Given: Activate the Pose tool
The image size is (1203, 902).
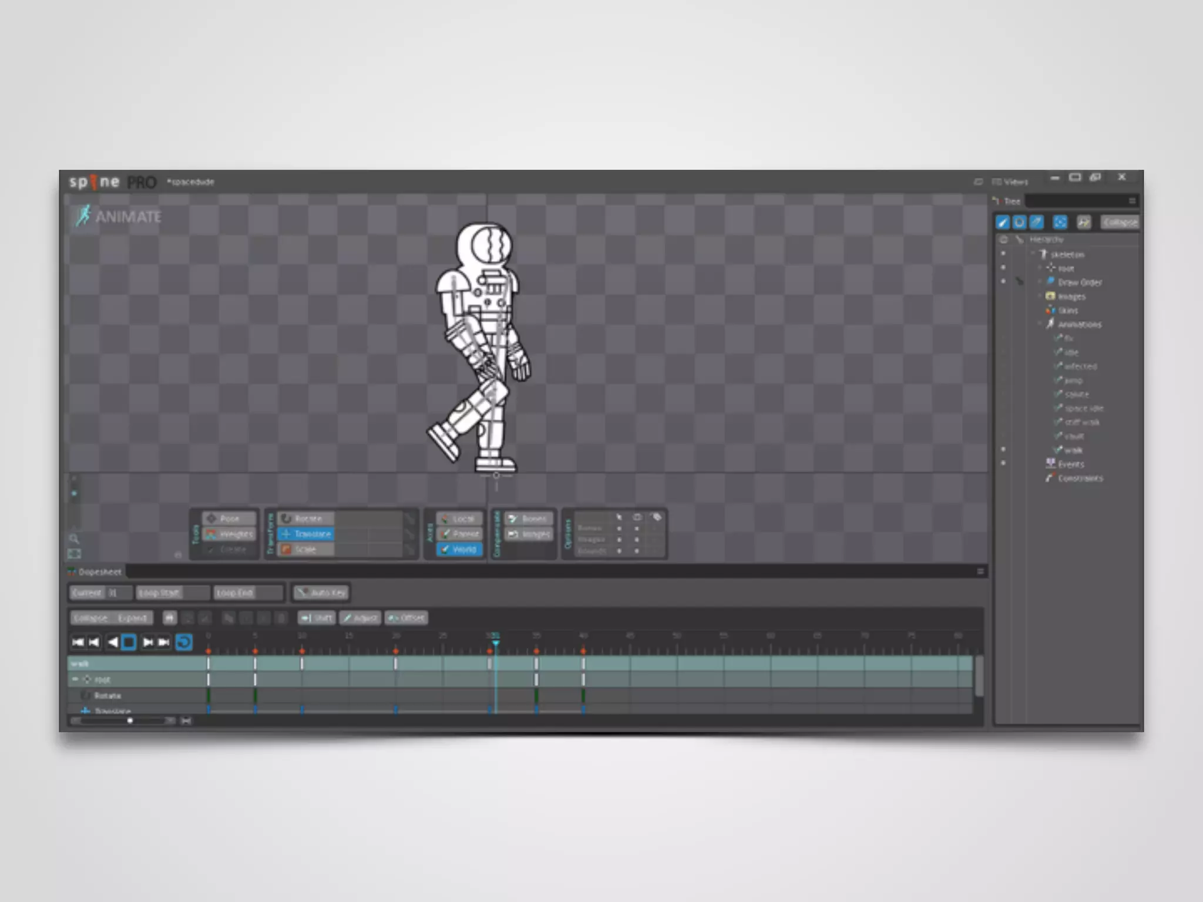Looking at the screenshot, I should pos(228,519).
